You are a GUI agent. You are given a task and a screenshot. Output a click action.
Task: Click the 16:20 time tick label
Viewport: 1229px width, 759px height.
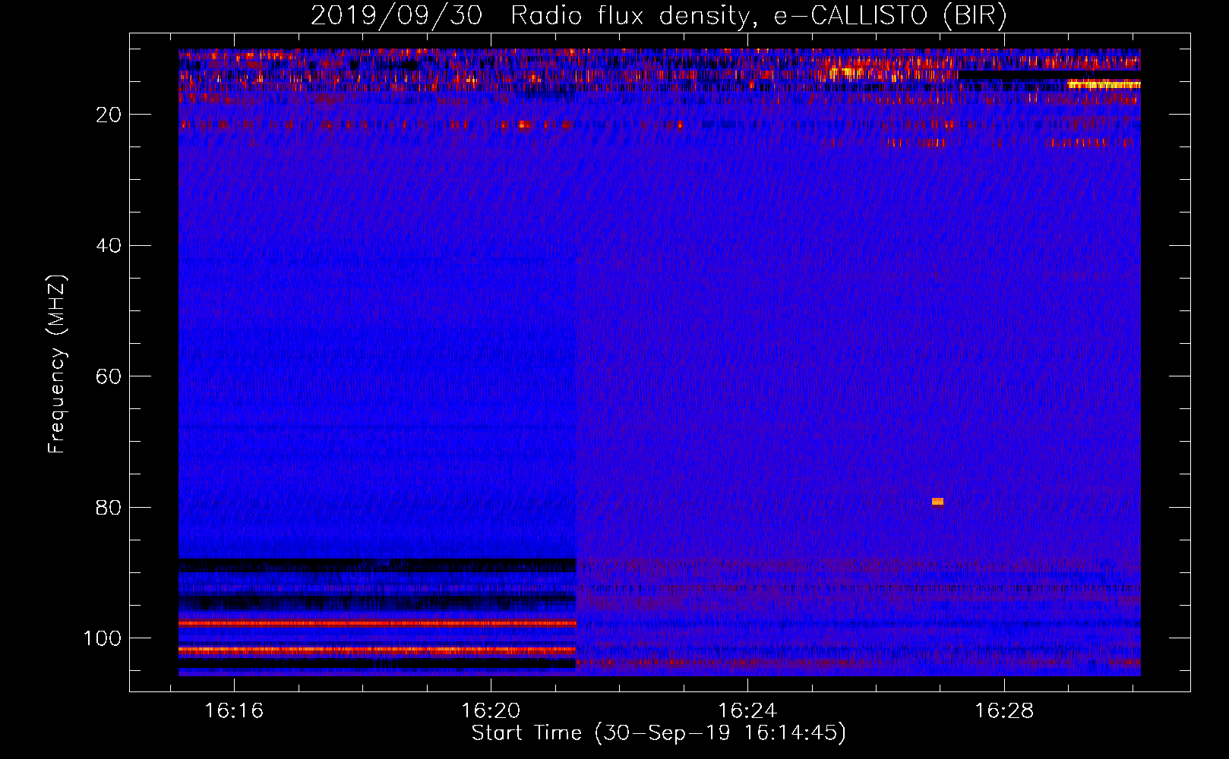[491, 711]
